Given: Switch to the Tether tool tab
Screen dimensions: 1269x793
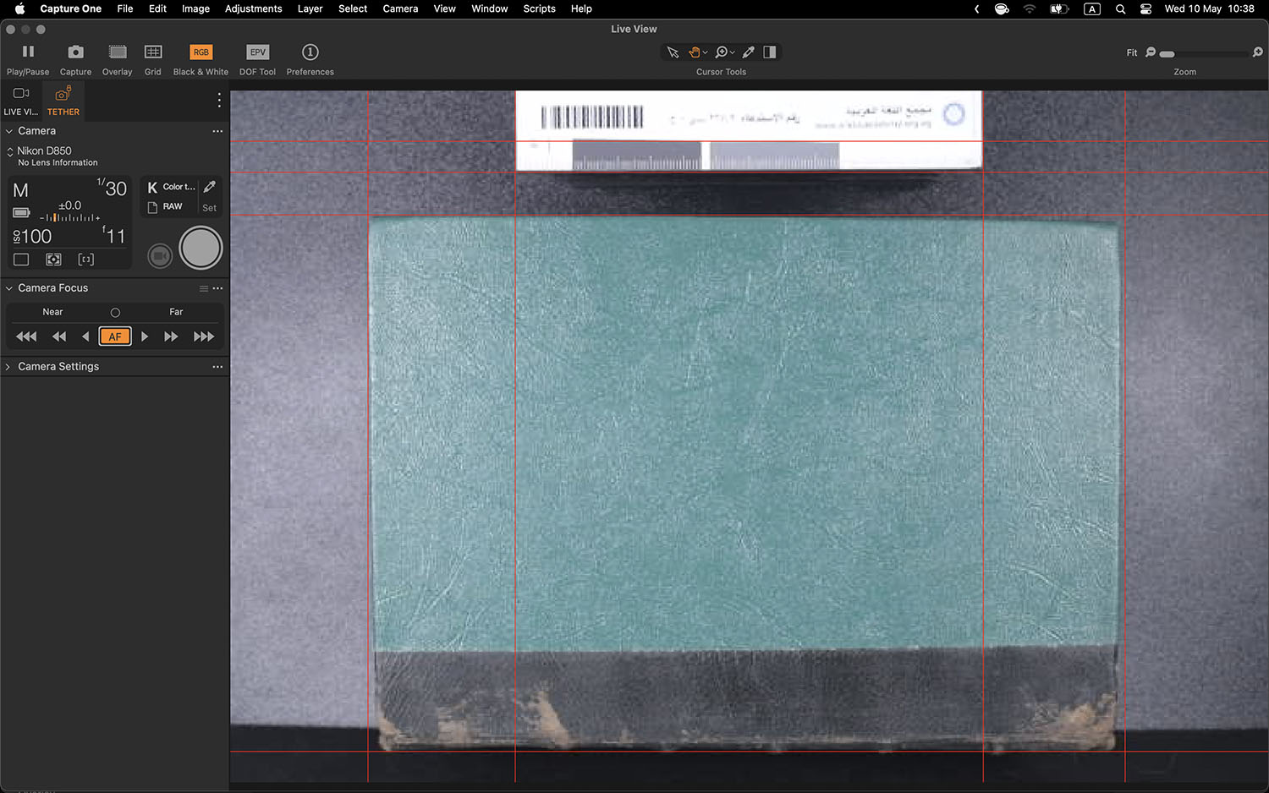Looking at the screenshot, I should [x=63, y=101].
